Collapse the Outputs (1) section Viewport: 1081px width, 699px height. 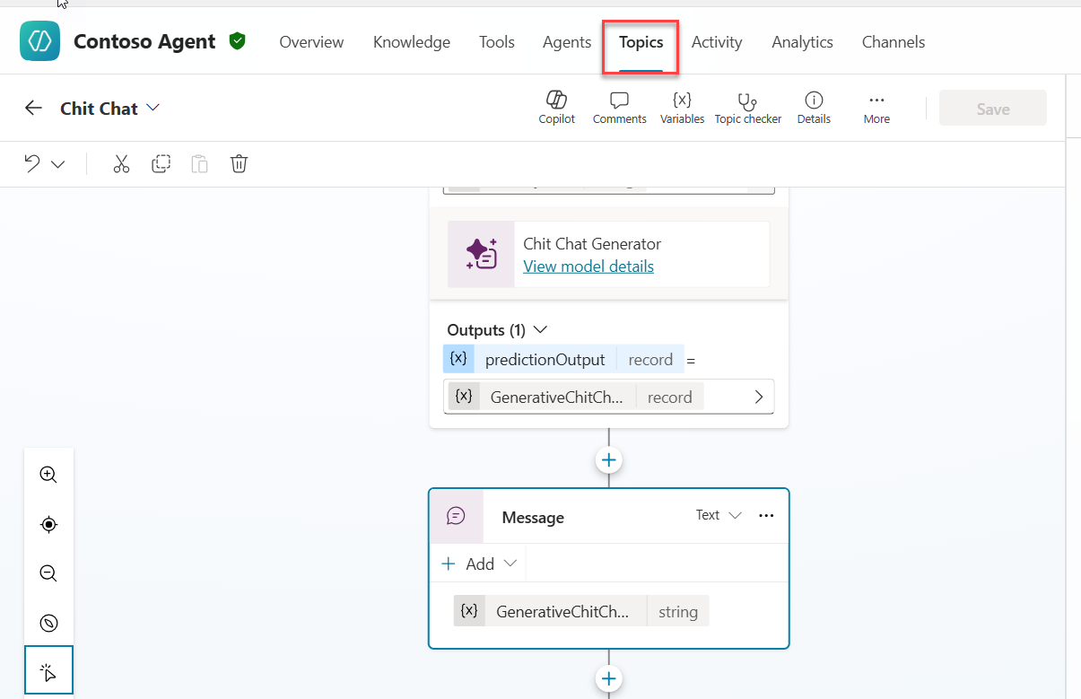(540, 329)
